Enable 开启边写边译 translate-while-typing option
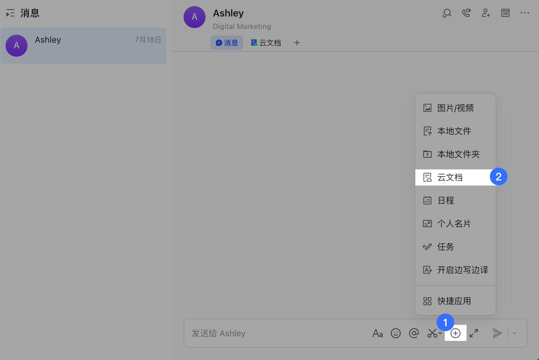Image resolution: width=539 pixels, height=360 pixels. 462,270
